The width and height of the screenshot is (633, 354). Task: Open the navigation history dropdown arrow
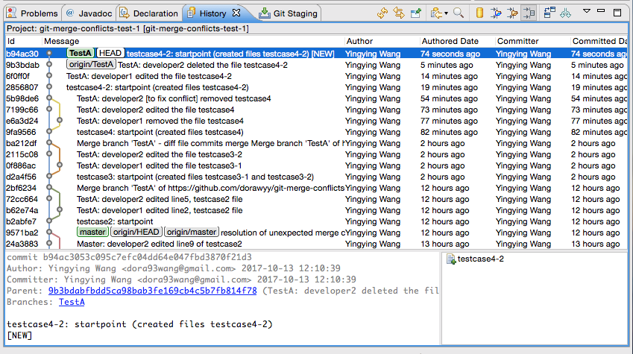click(x=446, y=13)
